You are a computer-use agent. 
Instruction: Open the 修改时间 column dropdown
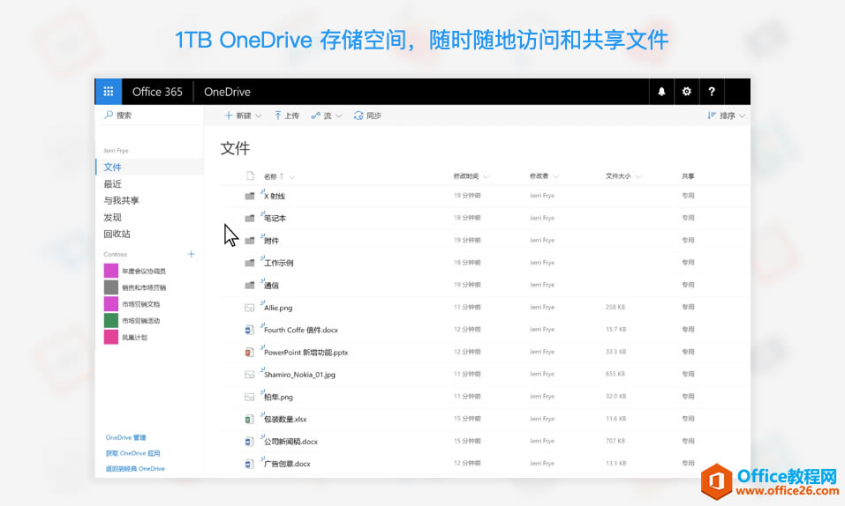[487, 176]
